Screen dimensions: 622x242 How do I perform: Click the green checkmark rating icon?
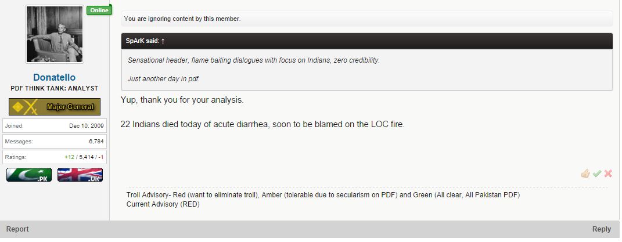pos(597,174)
